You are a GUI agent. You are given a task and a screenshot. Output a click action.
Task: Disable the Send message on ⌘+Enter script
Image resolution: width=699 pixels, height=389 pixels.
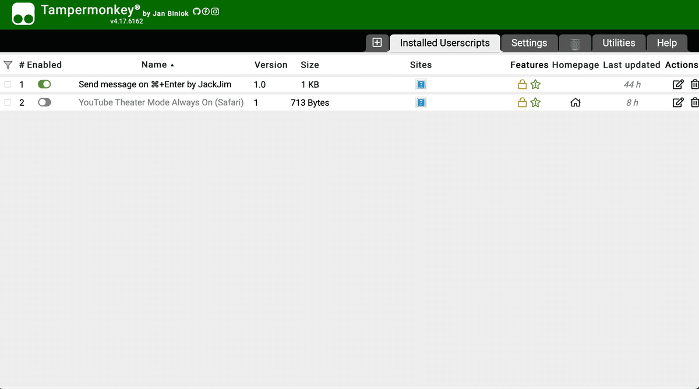44,84
